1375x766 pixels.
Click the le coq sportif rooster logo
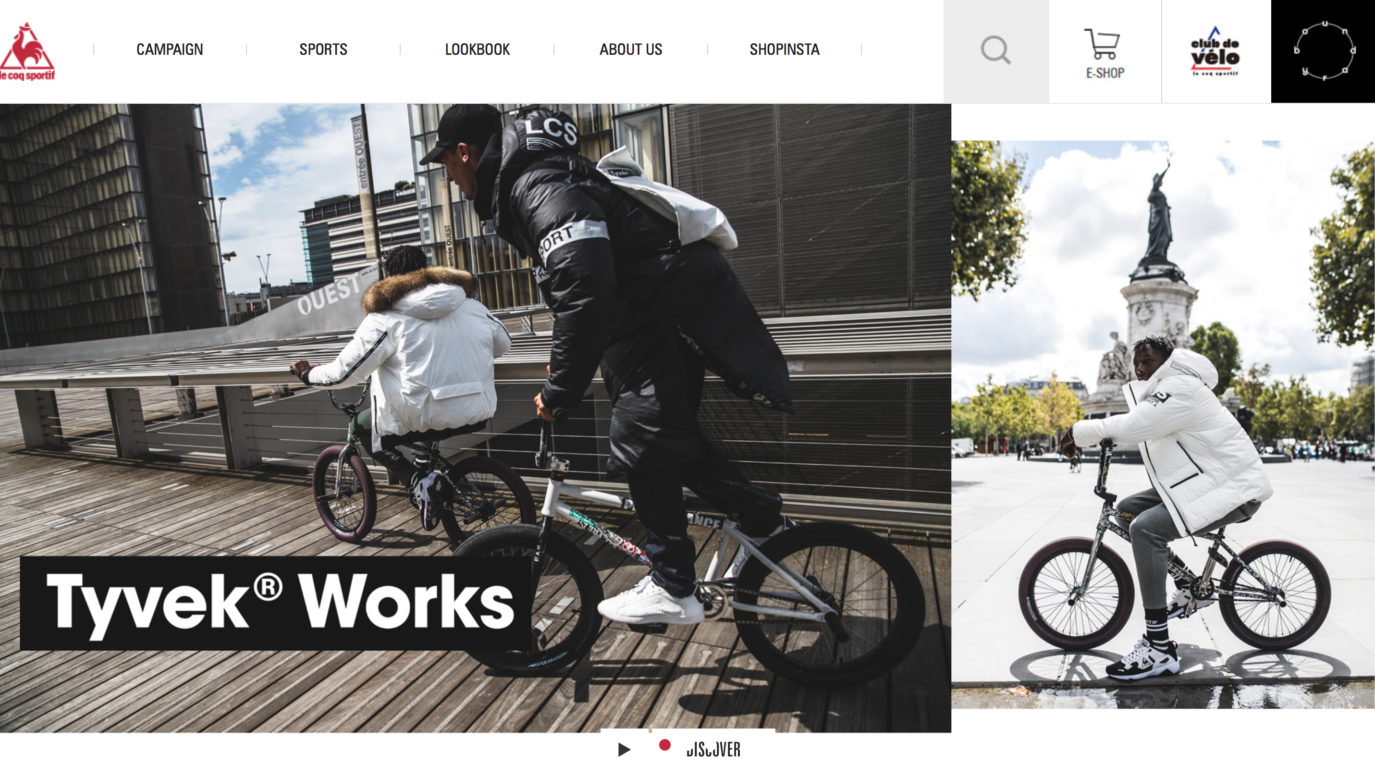[x=27, y=51]
